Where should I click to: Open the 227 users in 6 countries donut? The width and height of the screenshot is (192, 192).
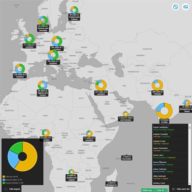(101, 85)
